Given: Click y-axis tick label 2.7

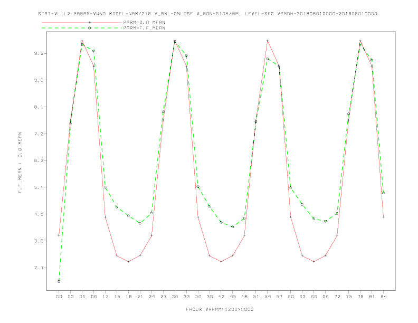Looking at the screenshot, I should [x=39, y=268].
